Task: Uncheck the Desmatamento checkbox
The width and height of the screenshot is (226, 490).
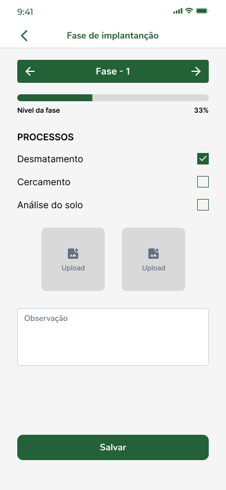Action: point(203,159)
